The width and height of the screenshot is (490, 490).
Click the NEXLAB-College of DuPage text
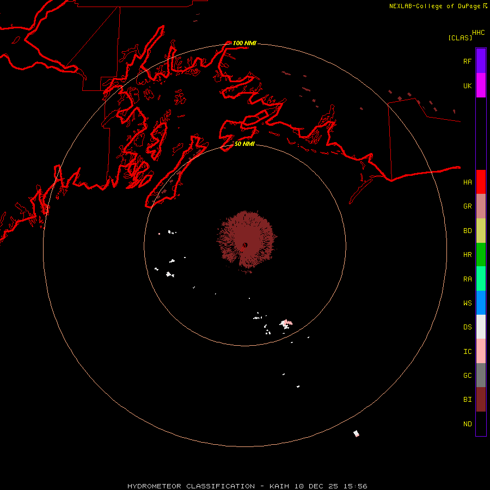(434, 6)
